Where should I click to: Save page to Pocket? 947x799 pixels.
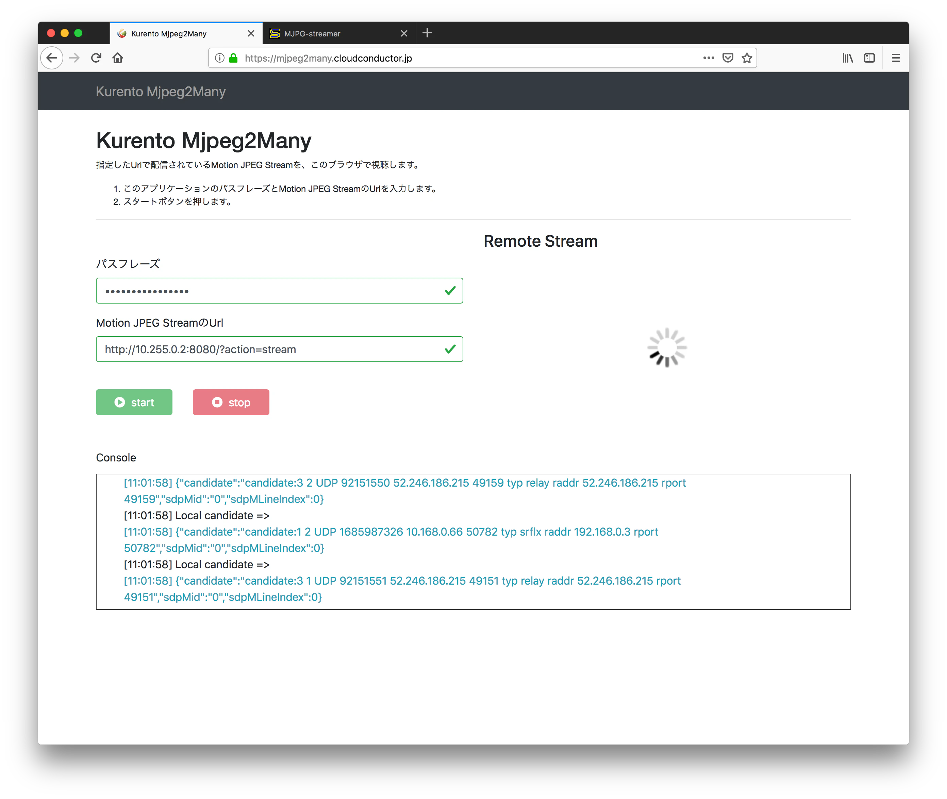(x=728, y=58)
